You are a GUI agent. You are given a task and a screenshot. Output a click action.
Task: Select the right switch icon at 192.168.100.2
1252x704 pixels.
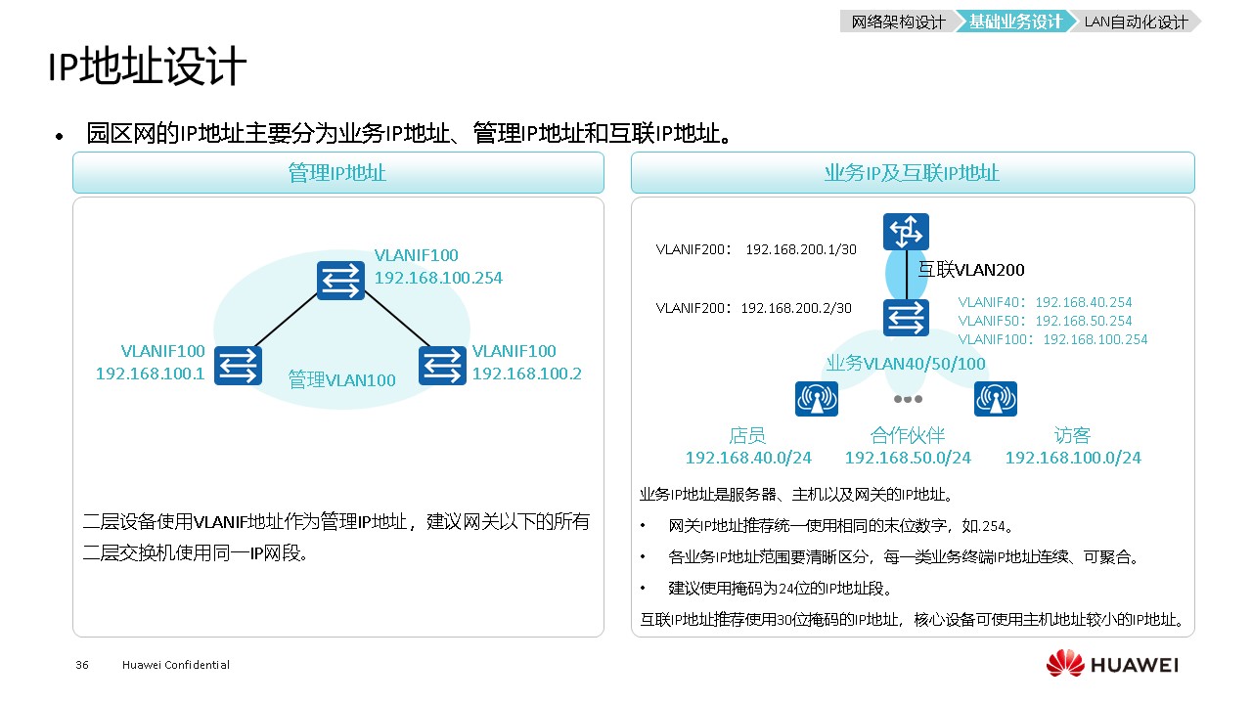pyautogui.click(x=442, y=366)
